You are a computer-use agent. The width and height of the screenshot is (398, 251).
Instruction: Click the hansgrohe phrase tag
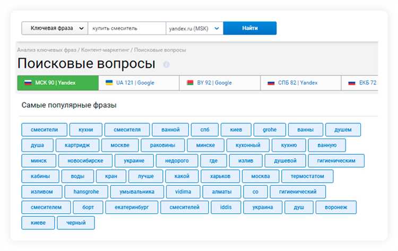click(x=86, y=192)
